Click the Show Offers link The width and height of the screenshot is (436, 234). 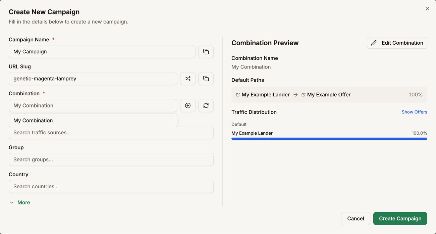[414, 112]
